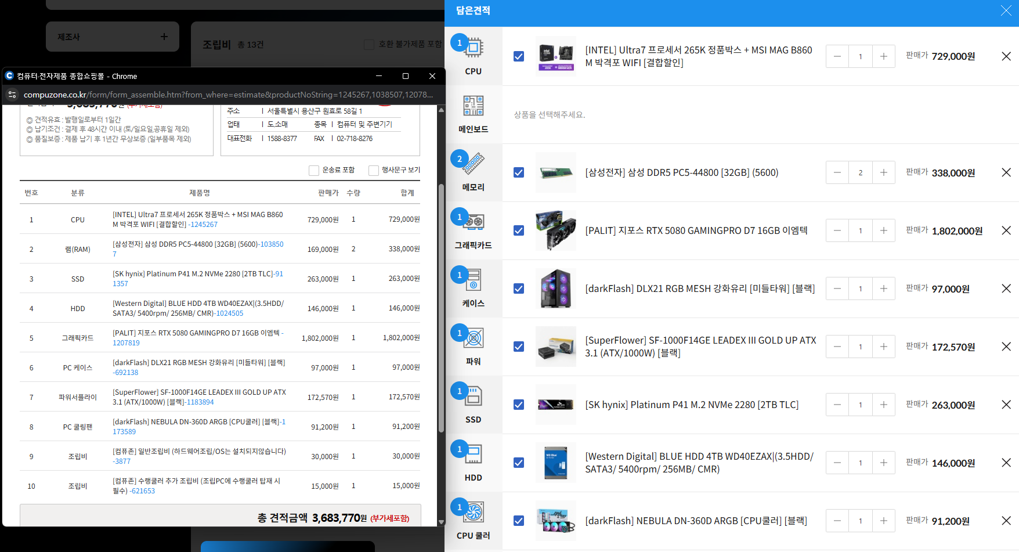Uncheck the INTEL Ultra7 CPU item
This screenshot has height=552, width=1019.
(x=519, y=56)
